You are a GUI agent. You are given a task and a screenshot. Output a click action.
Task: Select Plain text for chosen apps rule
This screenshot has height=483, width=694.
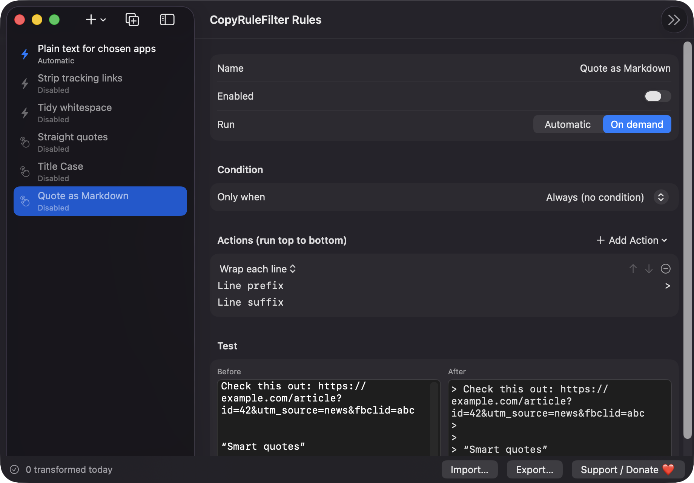tap(100, 54)
